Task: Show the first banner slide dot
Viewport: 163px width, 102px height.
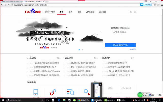Action: point(79,50)
